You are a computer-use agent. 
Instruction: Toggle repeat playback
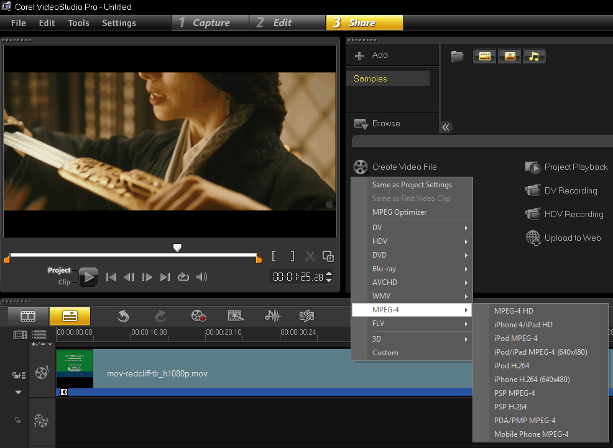pyautogui.click(x=183, y=277)
